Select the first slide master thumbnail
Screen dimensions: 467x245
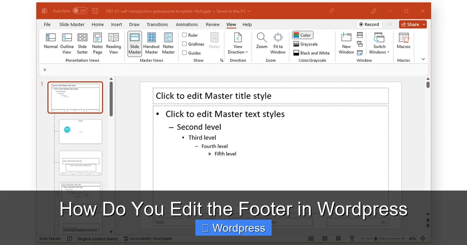point(75,97)
